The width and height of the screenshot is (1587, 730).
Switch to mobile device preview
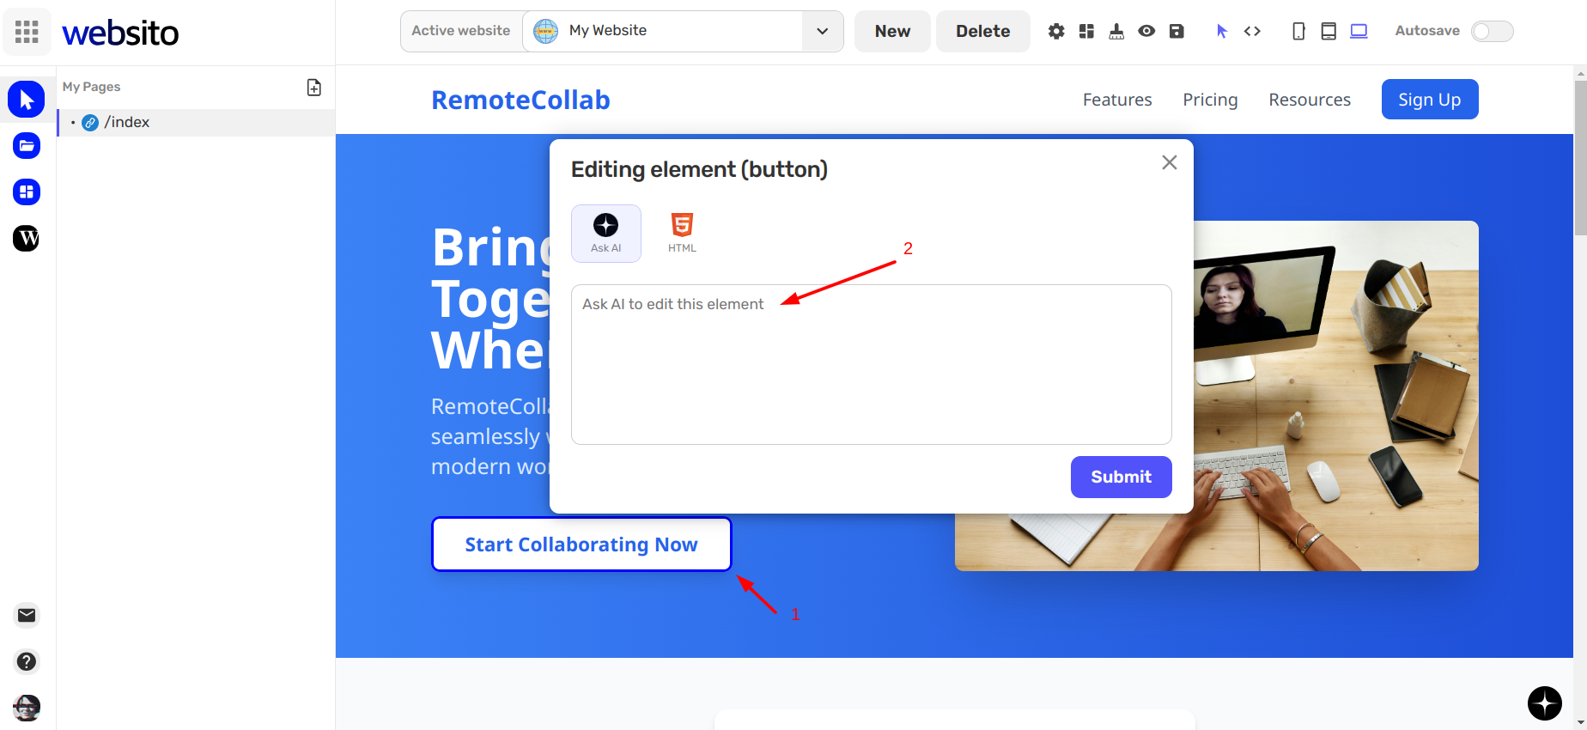pos(1298,31)
